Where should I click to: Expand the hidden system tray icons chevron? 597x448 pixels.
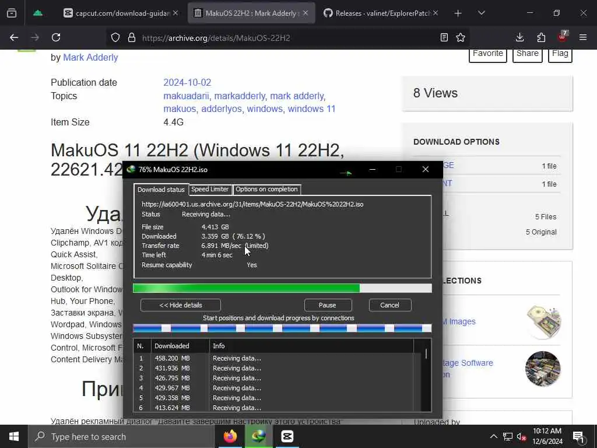click(x=493, y=436)
